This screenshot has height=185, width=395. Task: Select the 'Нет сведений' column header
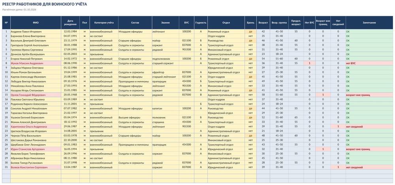(x=338, y=22)
